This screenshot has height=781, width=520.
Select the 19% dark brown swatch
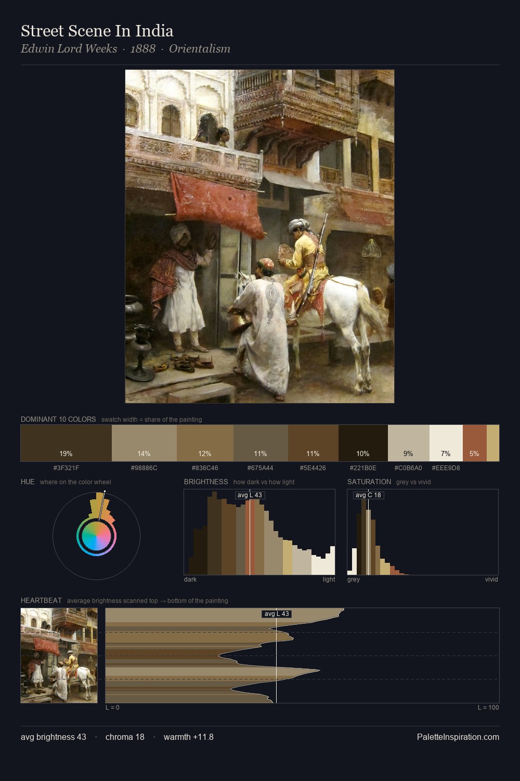66,443
